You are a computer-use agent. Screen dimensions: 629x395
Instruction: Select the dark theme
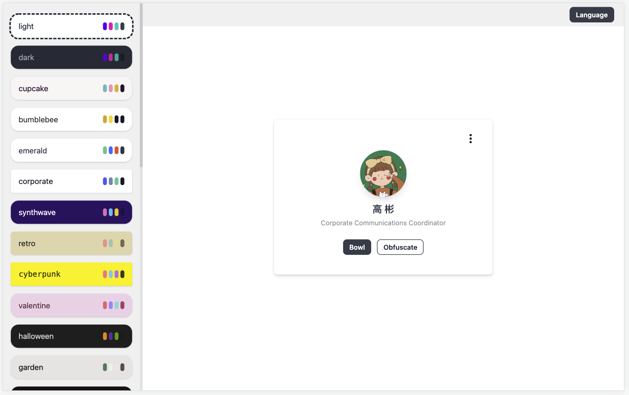coord(71,58)
